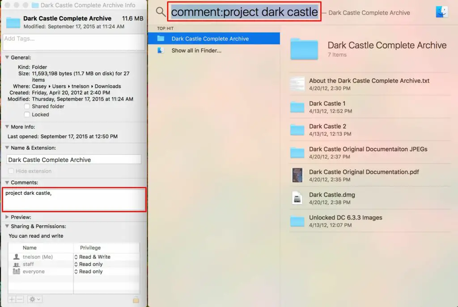Click the Name column header in permissions
This screenshot has width=458, height=307.
(x=30, y=248)
